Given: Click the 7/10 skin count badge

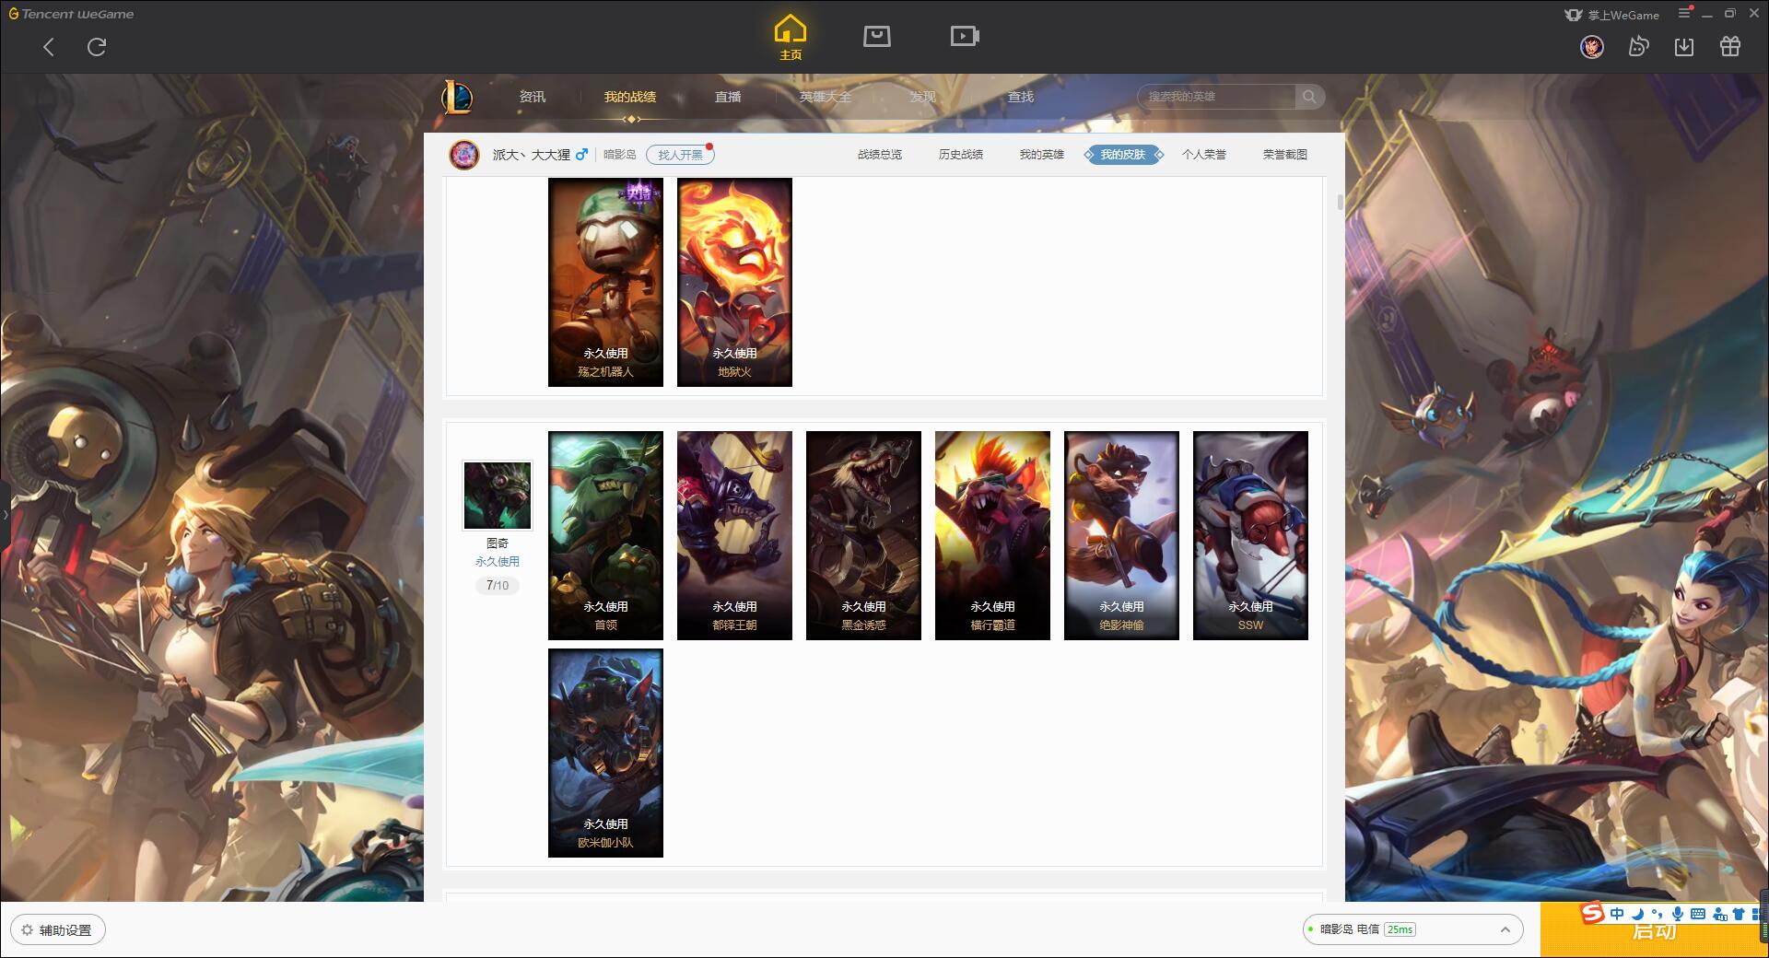Looking at the screenshot, I should (498, 586).
